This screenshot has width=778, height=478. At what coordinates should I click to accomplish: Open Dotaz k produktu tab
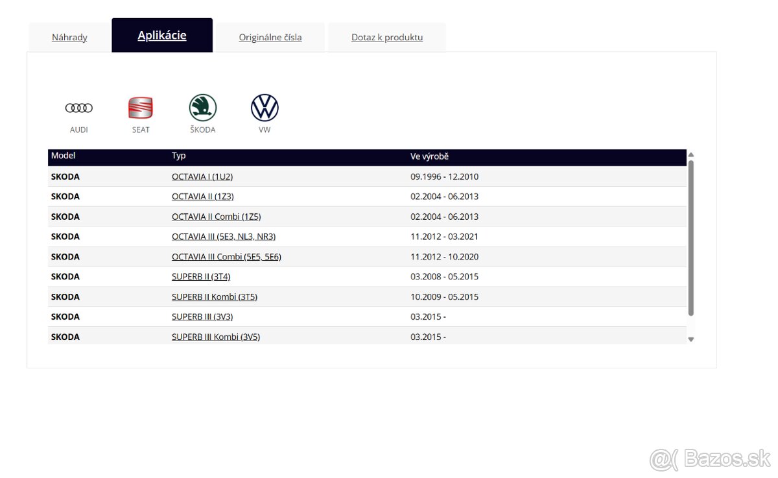click(387, 37)
